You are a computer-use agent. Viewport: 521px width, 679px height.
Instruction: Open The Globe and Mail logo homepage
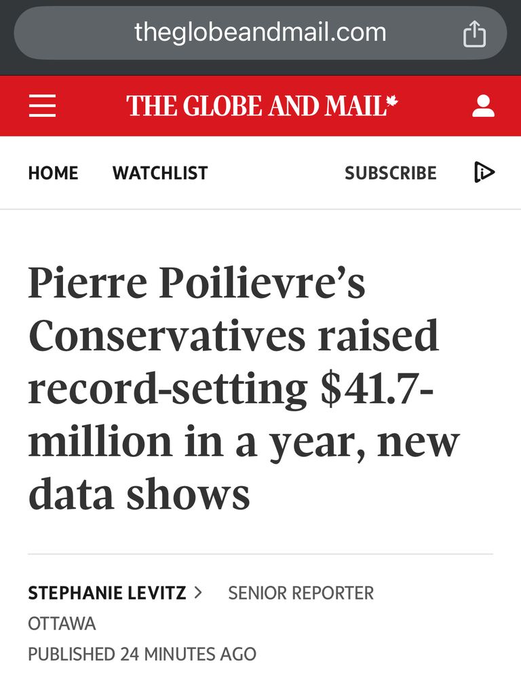263,106
